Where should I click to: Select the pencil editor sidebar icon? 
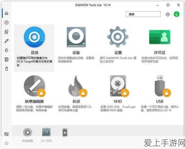pos(7,41)
